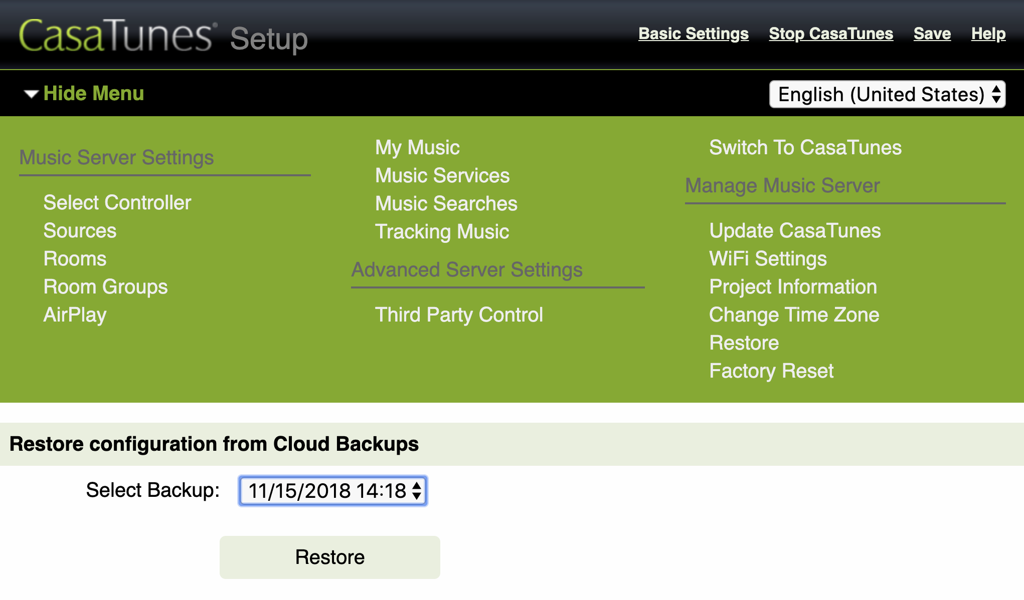Open the language dropdown English (United States)
The height and width of the screenshot is (600, 1024).
tap(887, 94)
